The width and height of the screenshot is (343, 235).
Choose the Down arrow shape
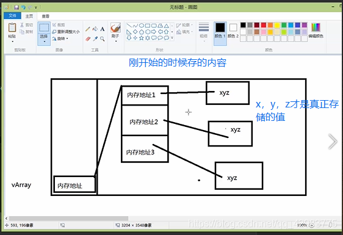tap(129, 38)
